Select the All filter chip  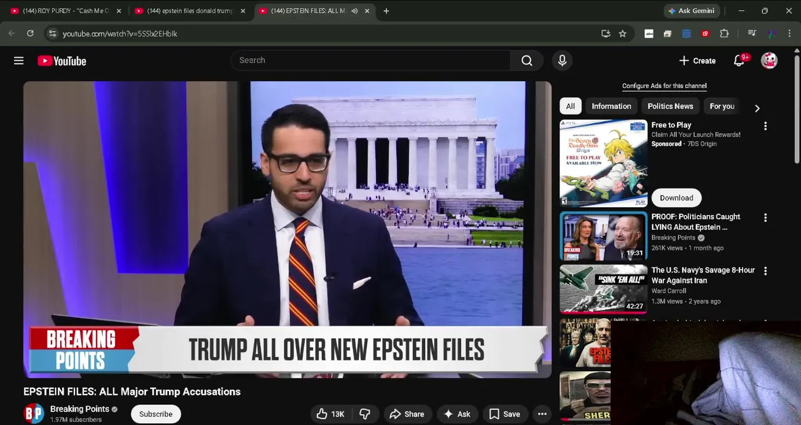(x=570, y=106)
